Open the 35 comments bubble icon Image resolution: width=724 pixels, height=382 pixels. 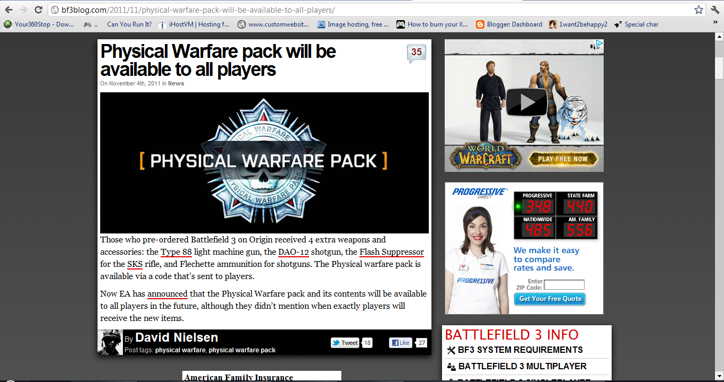417,53
